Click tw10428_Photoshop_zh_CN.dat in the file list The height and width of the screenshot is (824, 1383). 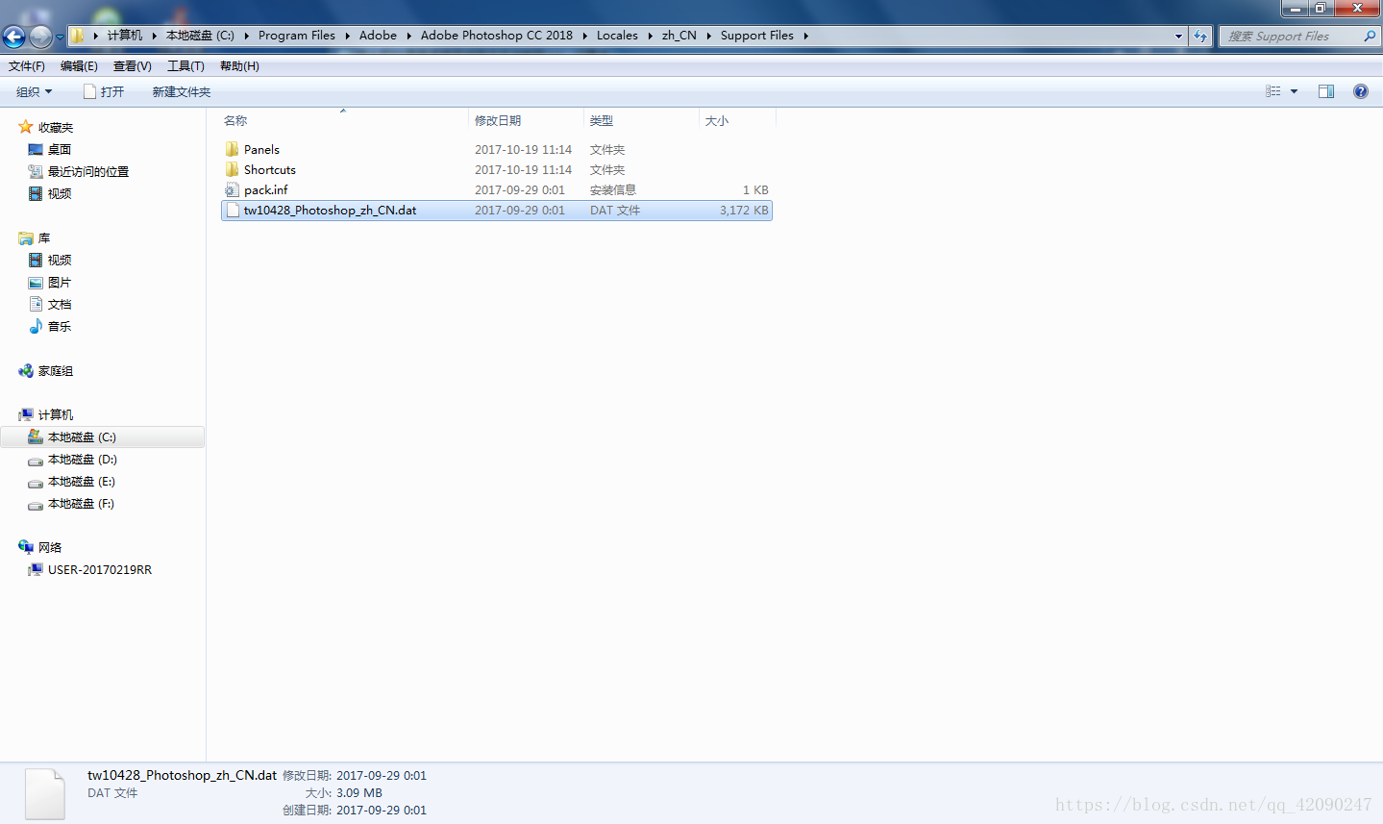coord(330,210)
